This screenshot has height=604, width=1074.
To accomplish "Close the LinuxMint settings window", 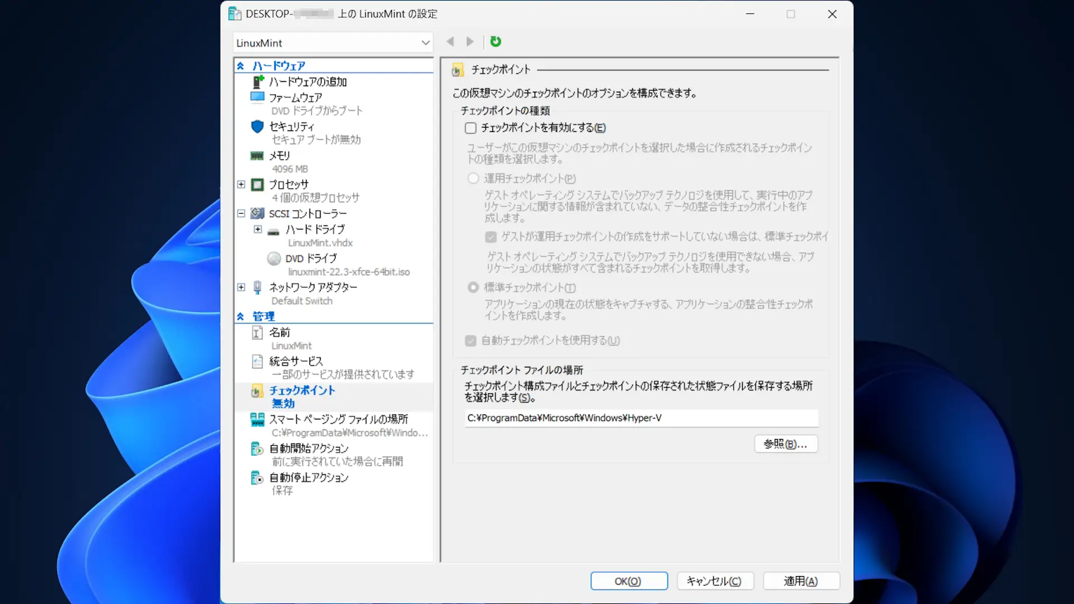I will (x=832, y=14).
